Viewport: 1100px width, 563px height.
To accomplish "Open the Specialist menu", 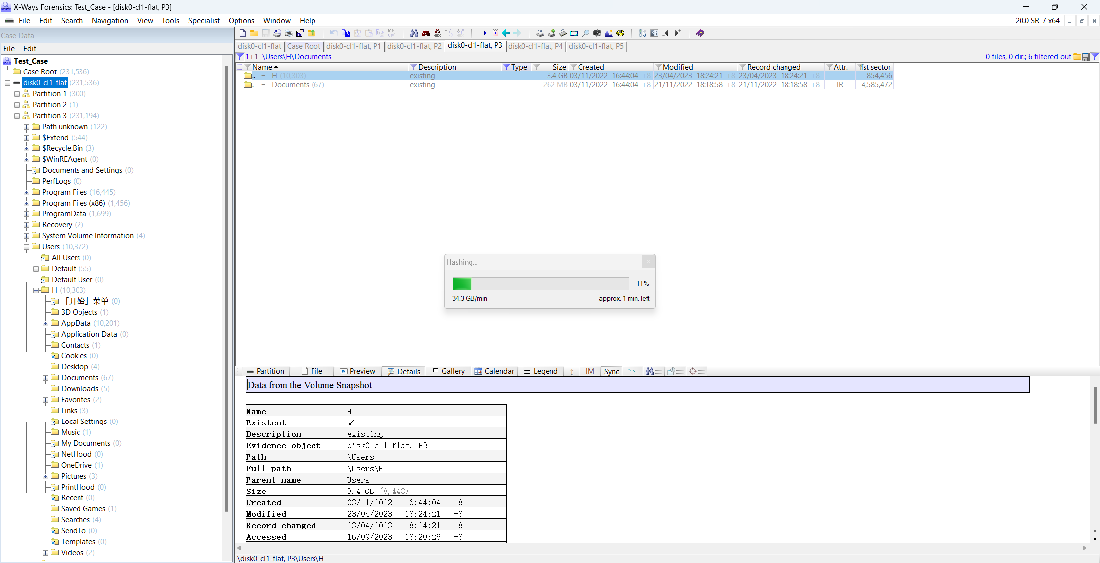I will tap(204, 21).
